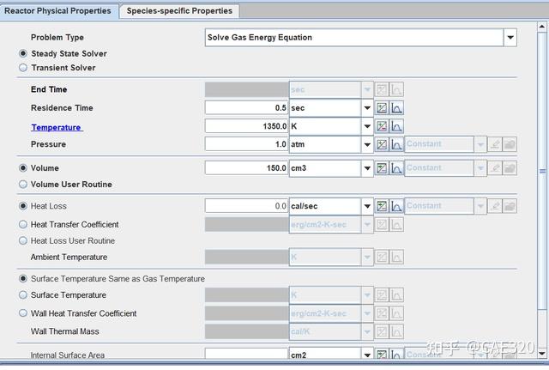549x370 pixels.
Task: Enable the Heat Transfer Coefficient option
Action: (x=22, y=224)
